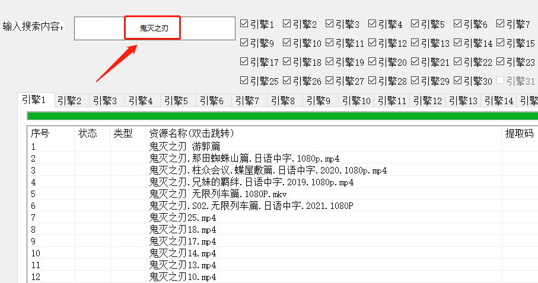
Task: Switch to the 引擎8 tab
Action: click(285, 101)
